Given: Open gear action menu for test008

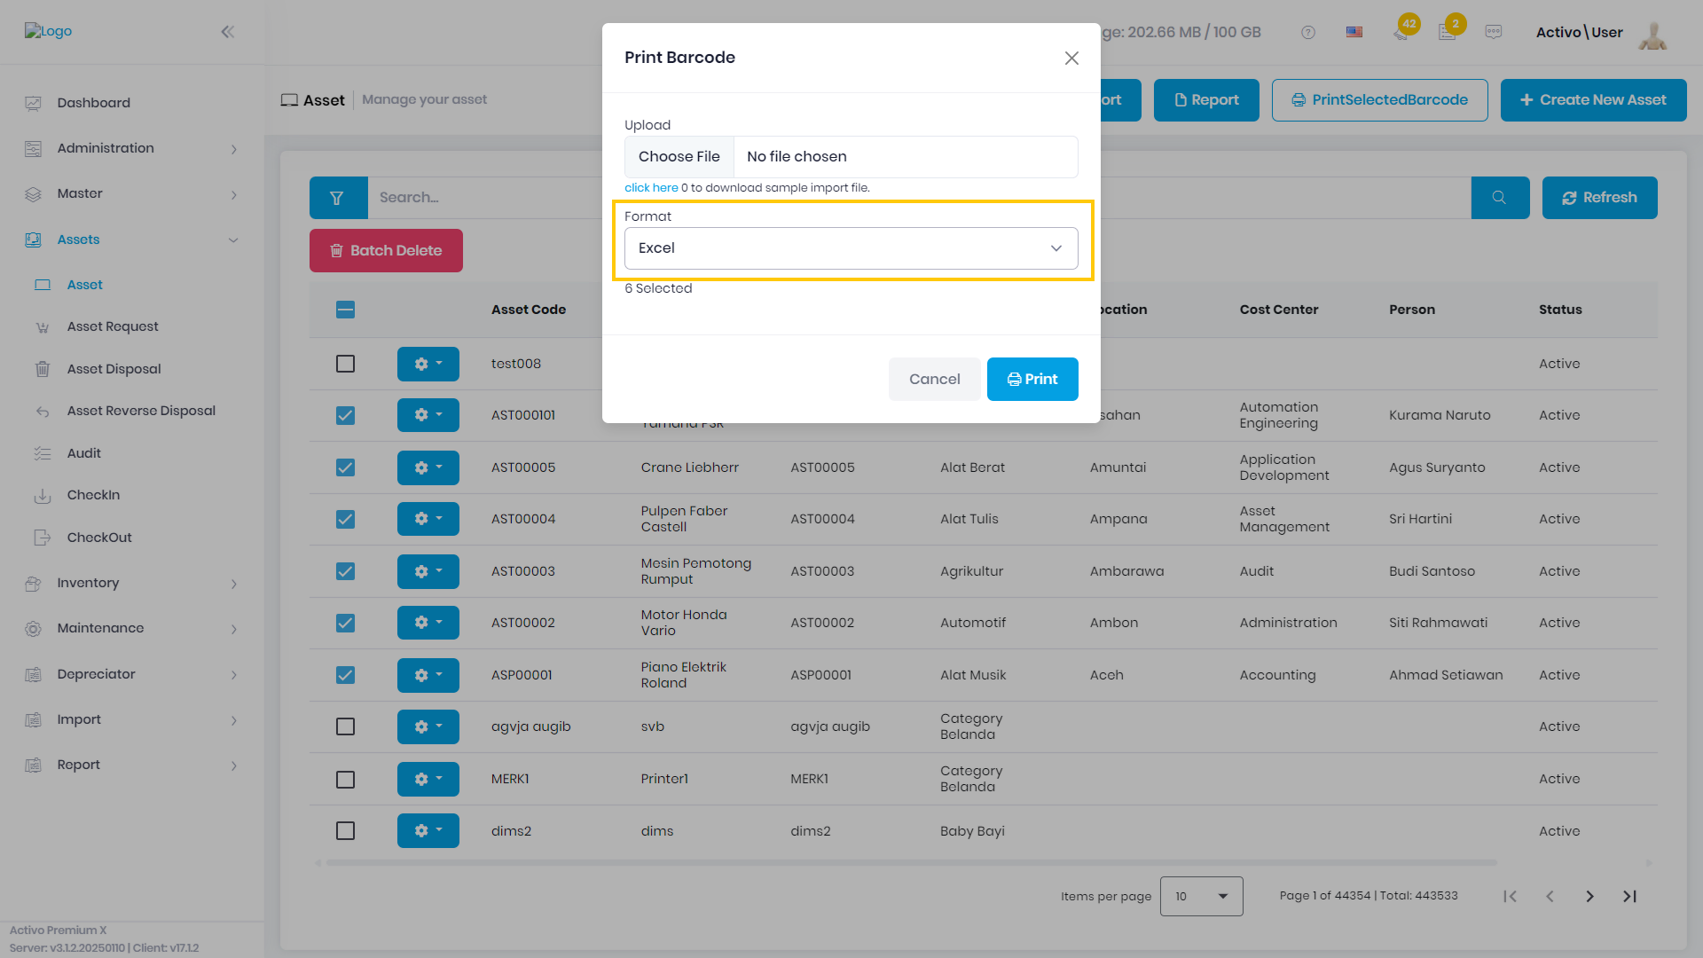Looking at the screenshot, I should tap(428, 364).
